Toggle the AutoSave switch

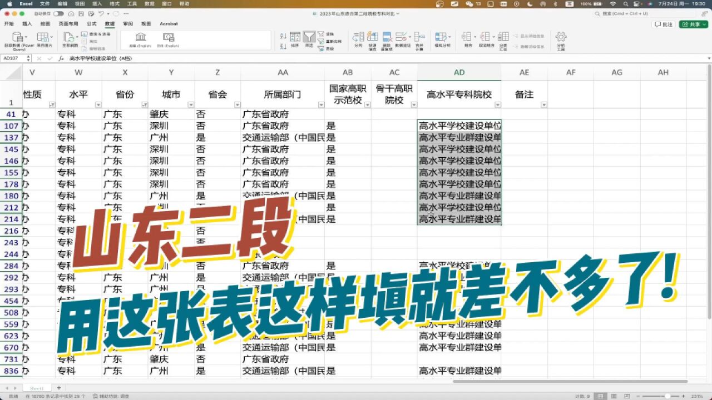[58, 13]
